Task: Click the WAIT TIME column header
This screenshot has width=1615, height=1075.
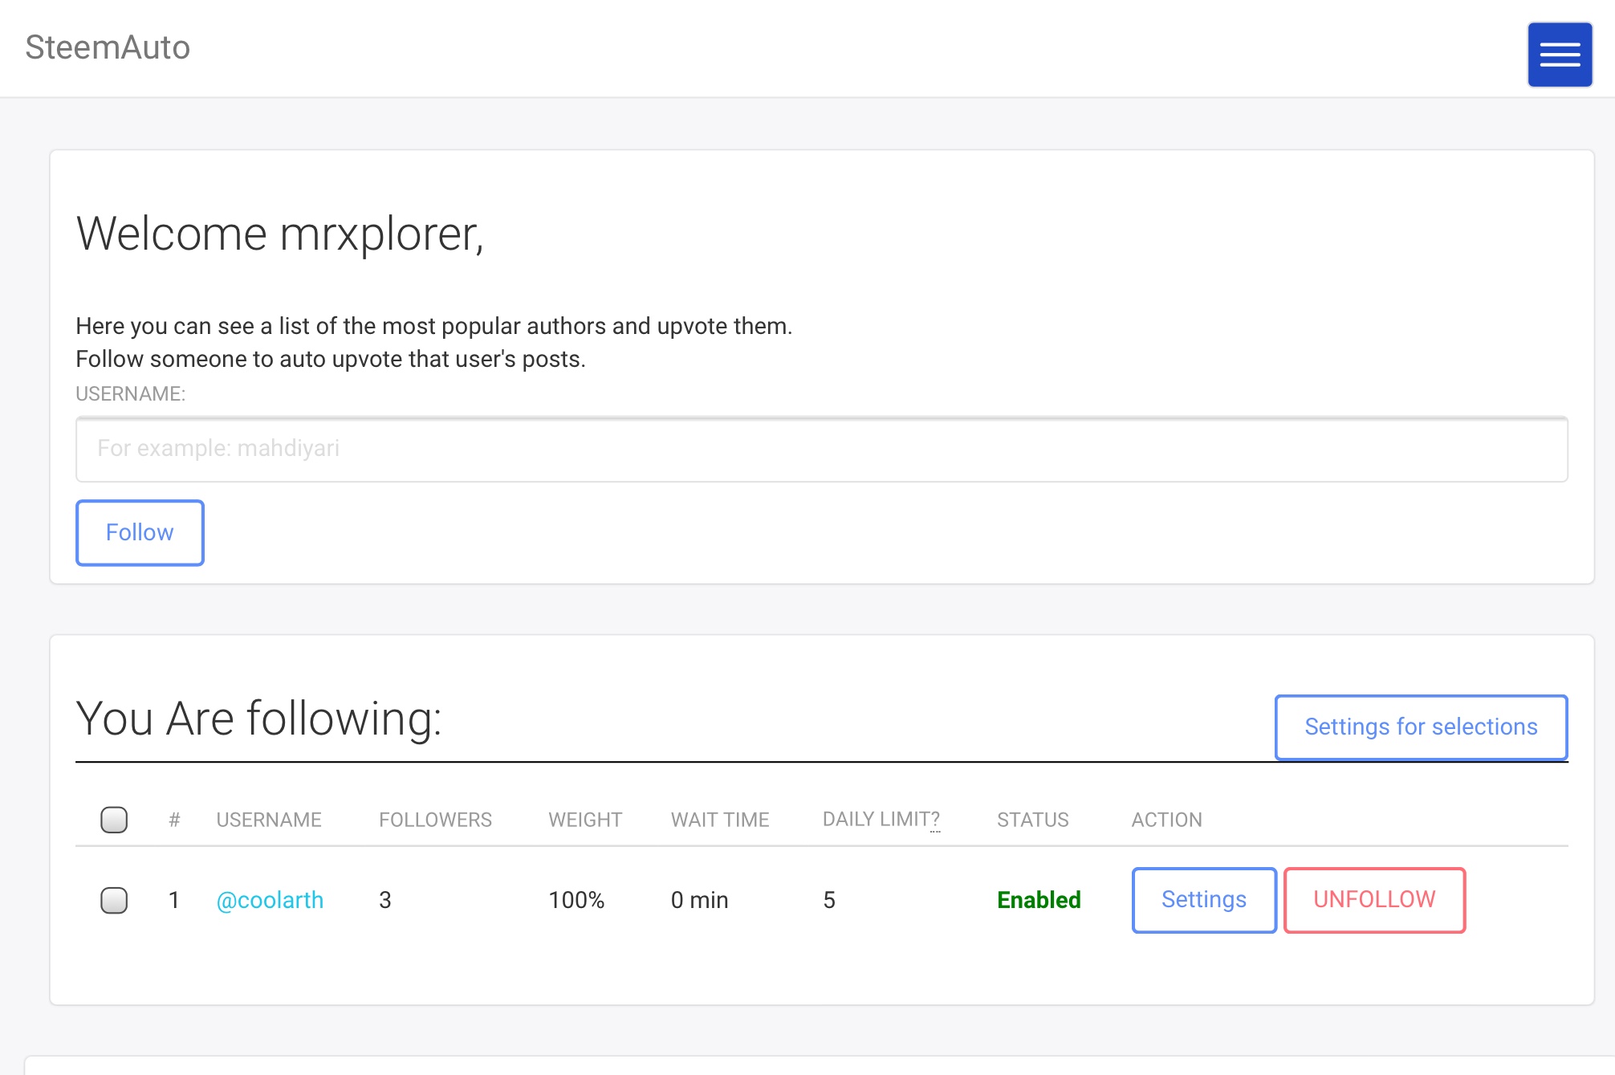Action: point(719,820)
